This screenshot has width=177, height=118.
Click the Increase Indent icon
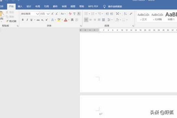pyautogui.click(x=112, y=14)
